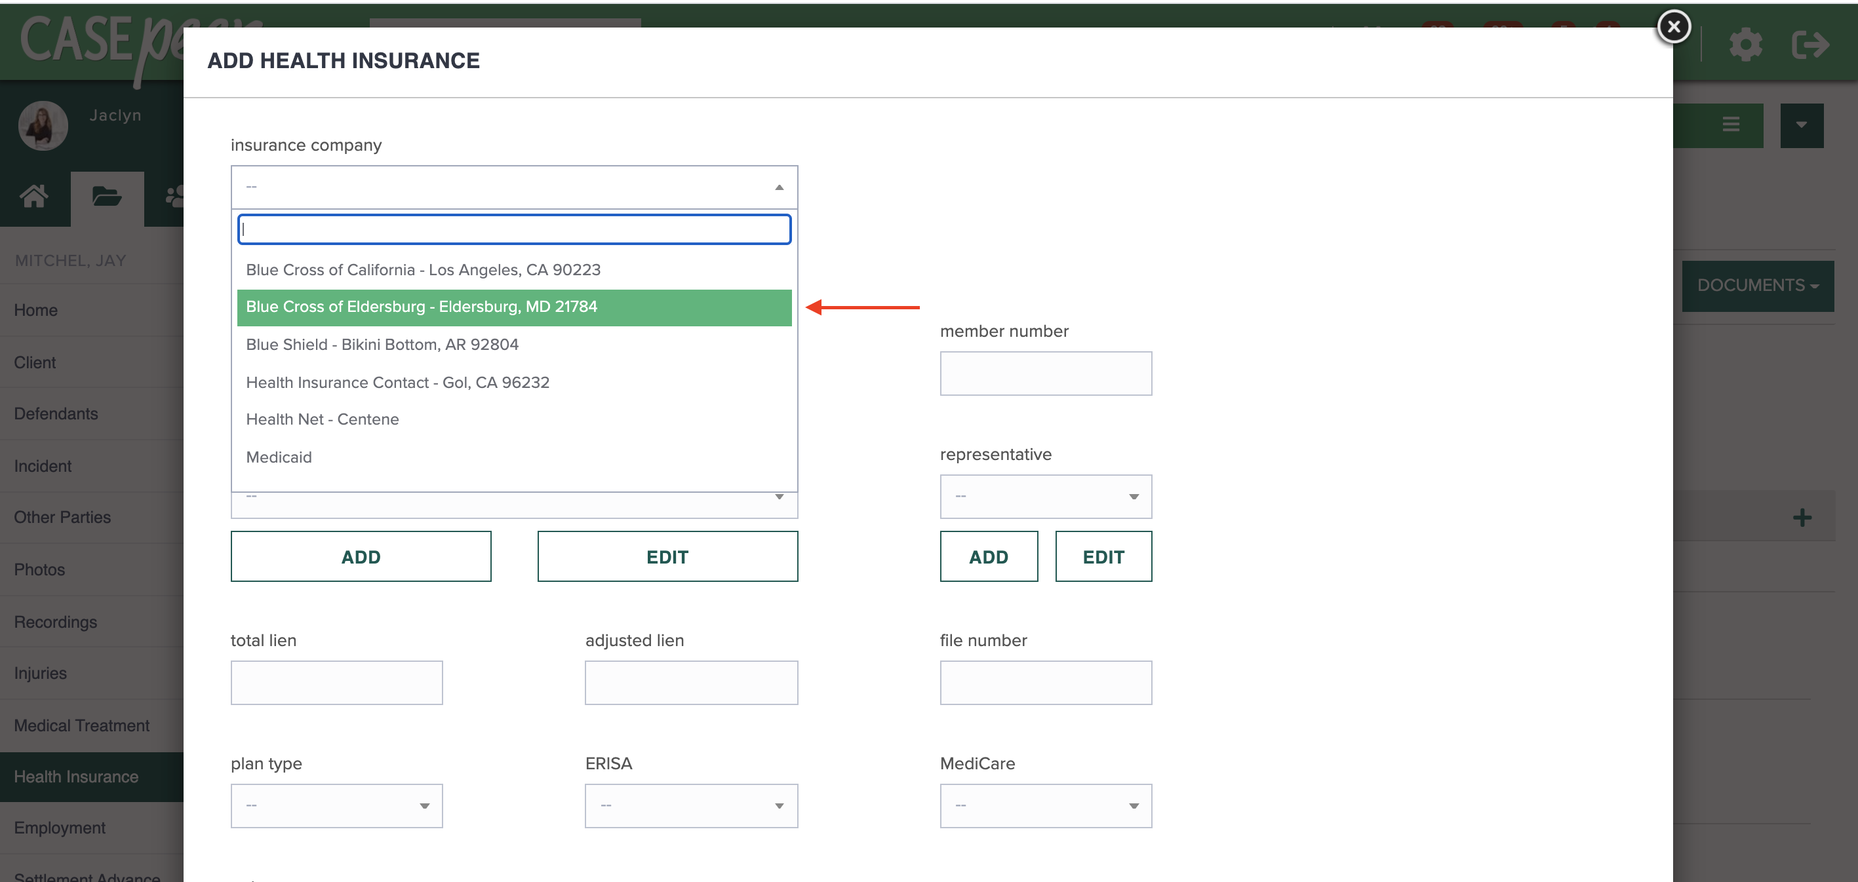This screenshot has height=882, width=1858.
Task: Open the MediCare dropdown
Action: tap(1045, 806)
